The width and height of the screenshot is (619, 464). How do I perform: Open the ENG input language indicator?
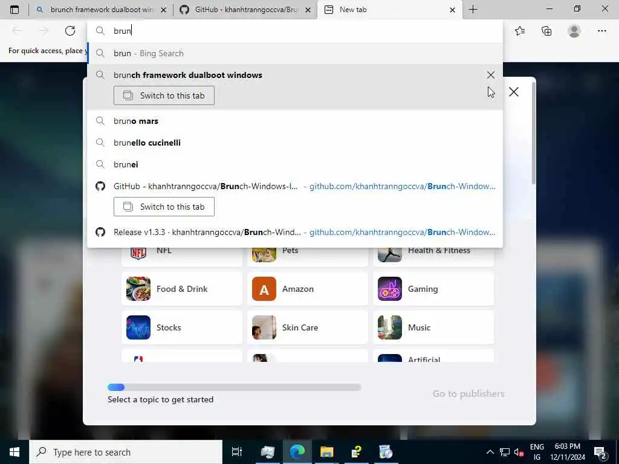(537, 452)
